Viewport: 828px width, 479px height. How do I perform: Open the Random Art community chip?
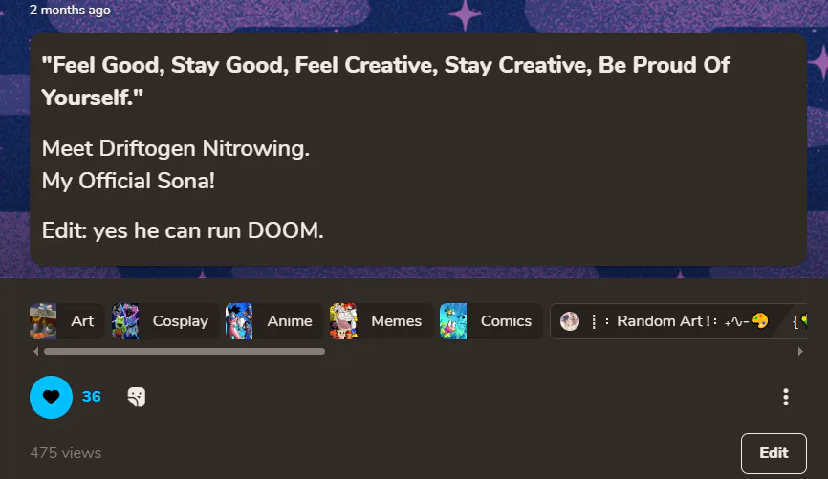(665, 321)
